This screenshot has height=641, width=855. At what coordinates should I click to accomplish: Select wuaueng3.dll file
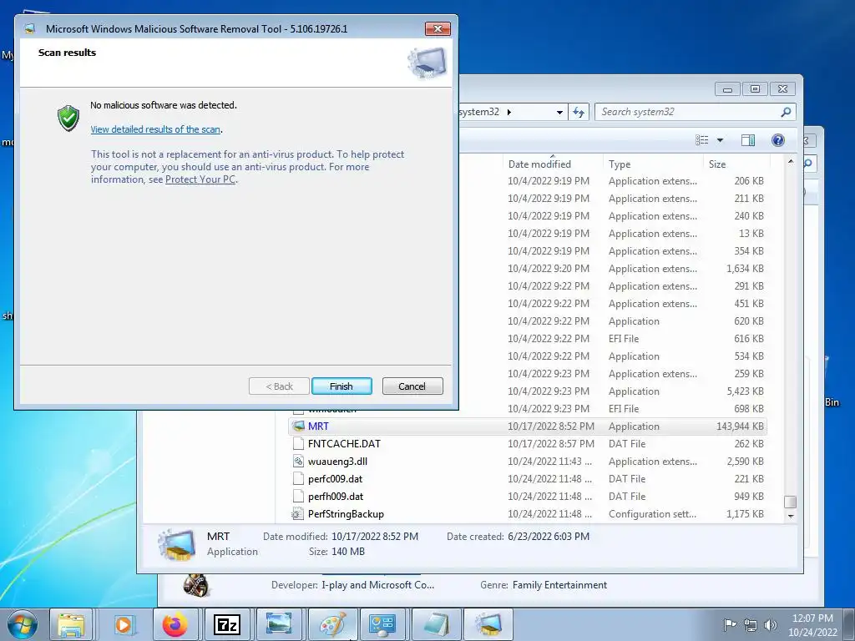point(528,461)
